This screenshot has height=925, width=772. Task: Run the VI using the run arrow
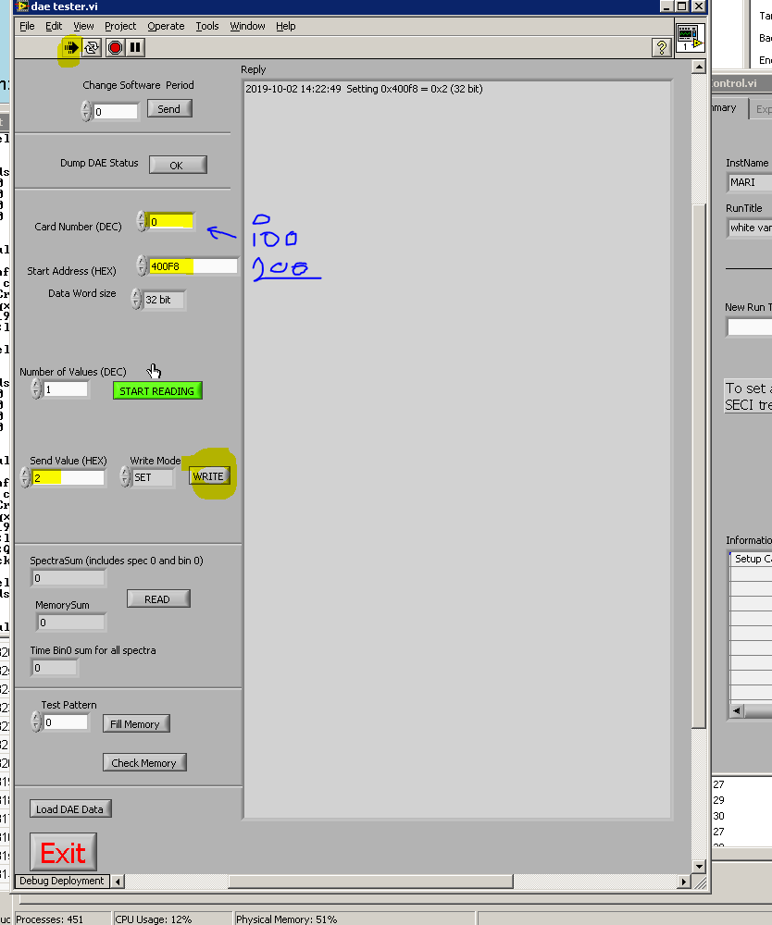[x=70, y=47]
